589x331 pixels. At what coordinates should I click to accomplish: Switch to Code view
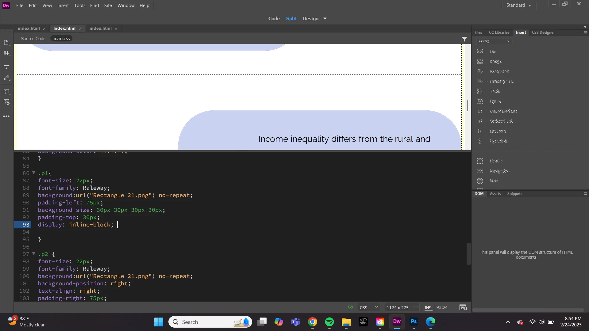[274, 19]
